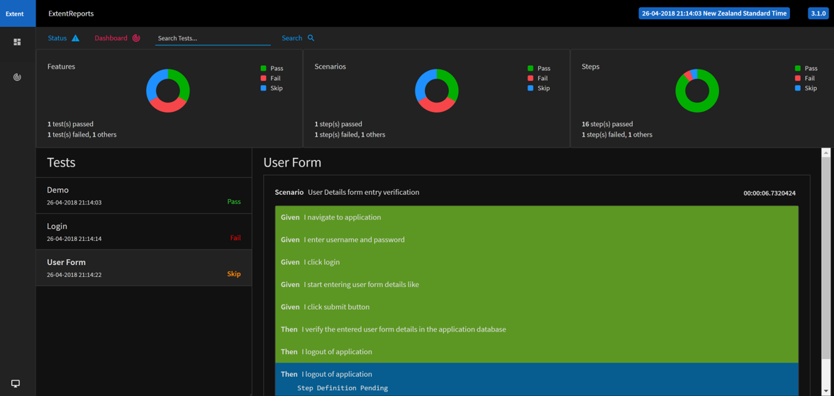
Task: Select the User Form test entry
Action: point(143,268)
